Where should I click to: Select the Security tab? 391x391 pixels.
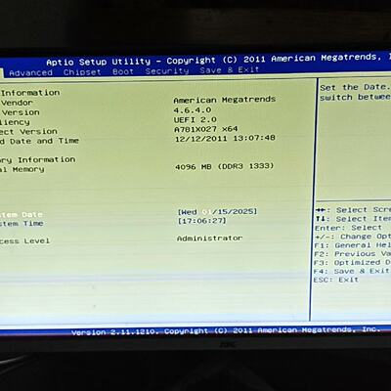tap(167, 71)
